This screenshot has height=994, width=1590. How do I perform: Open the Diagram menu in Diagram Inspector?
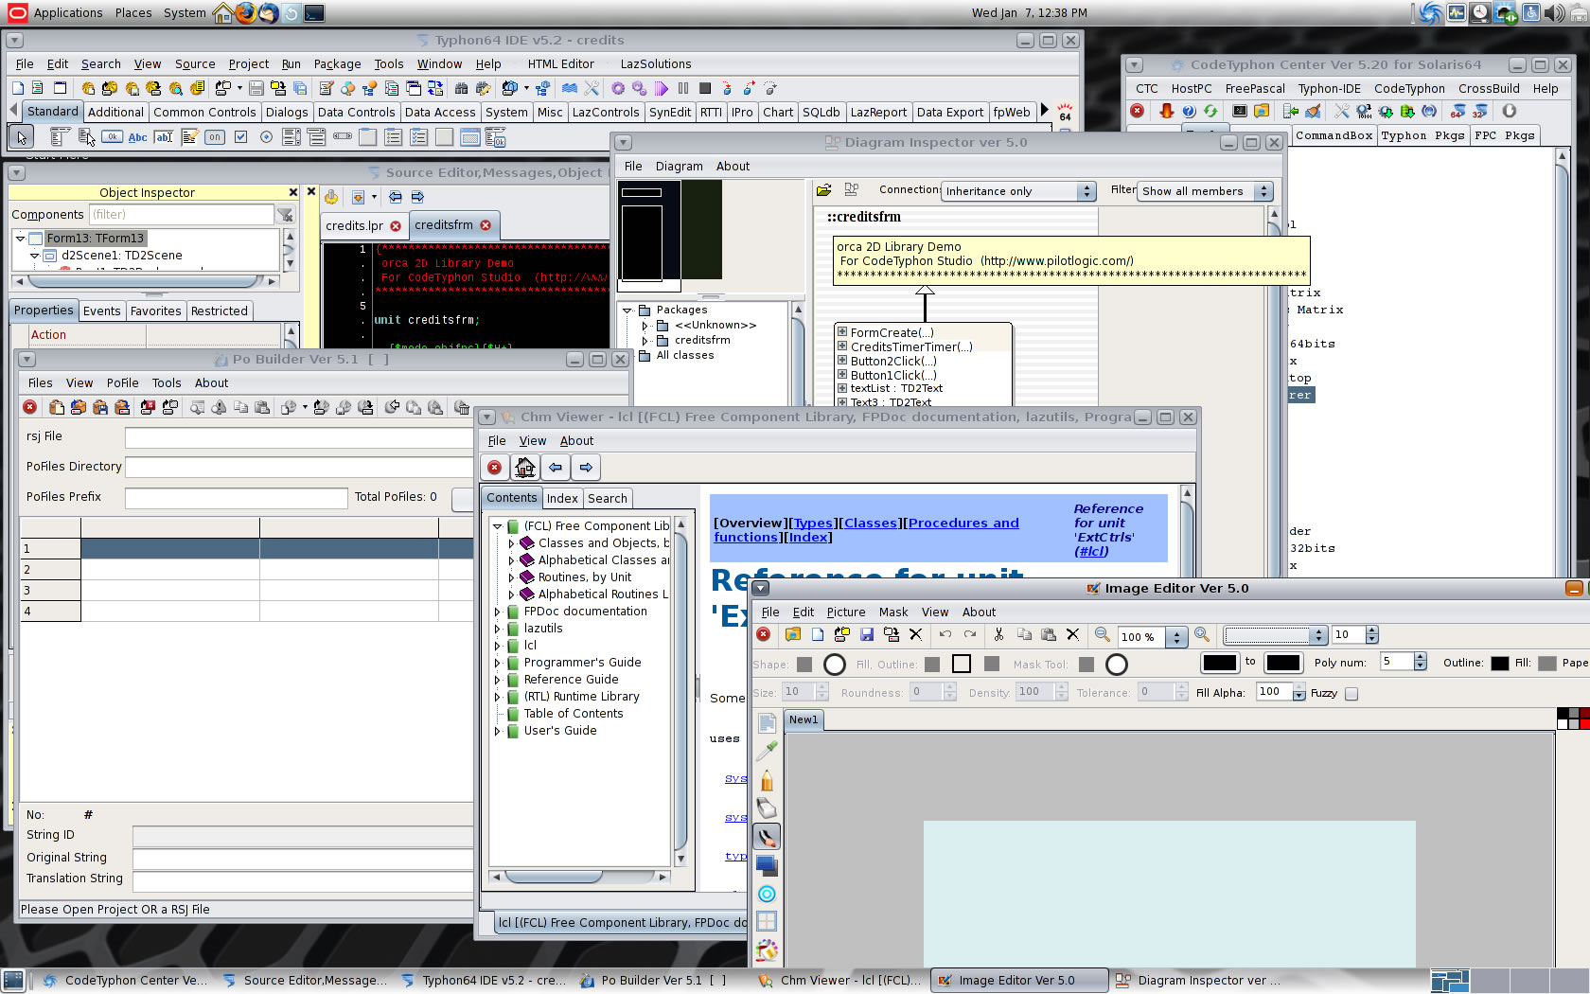[680, 166]
